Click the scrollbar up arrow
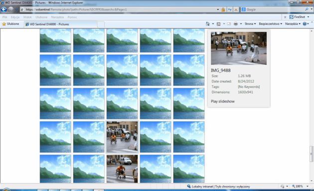Image resolution: width=314 pixels, height=191 pixels. click(x=312, y=30)
